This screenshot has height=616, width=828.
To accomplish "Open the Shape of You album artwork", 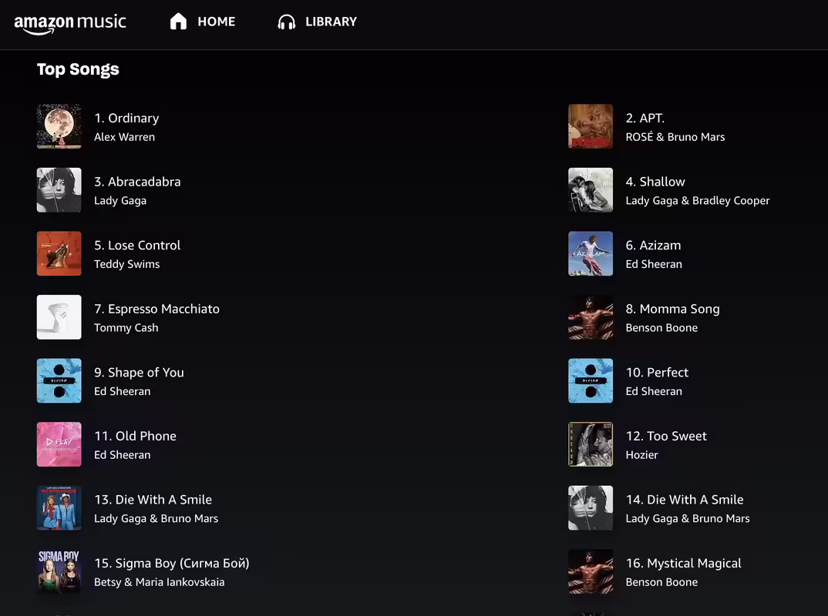I will [x=59, y=381].
